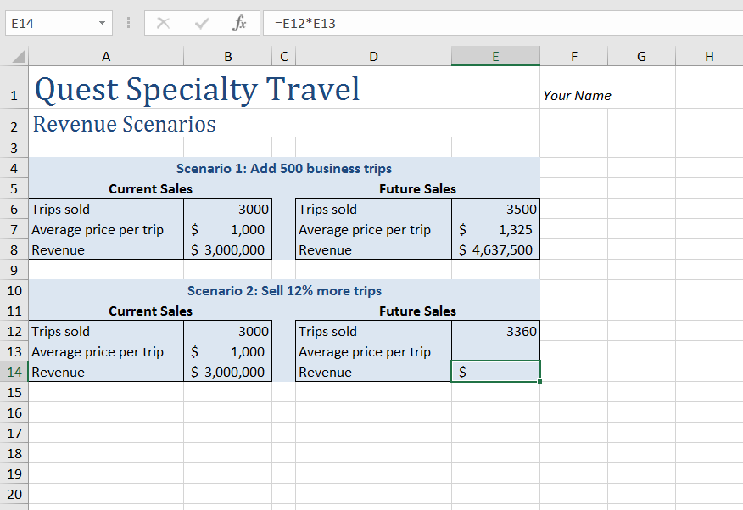The width and height of the screenshot is (743, 510).
Task: Click the formula bar expand dots handle
Action: [x=128, y=23]
